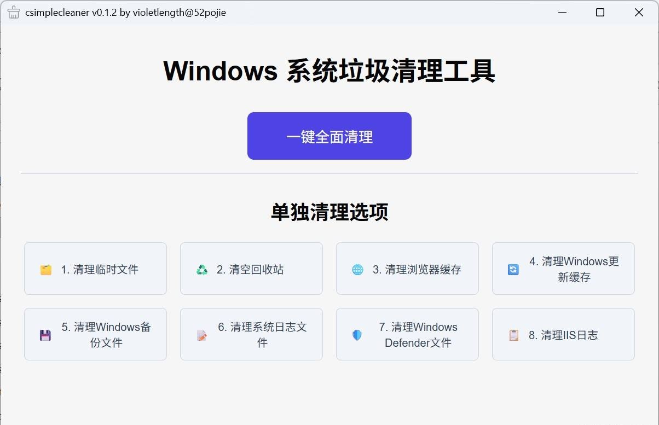Click the globe icon for browser cache
659x425 pixels.
pos(357,270)
